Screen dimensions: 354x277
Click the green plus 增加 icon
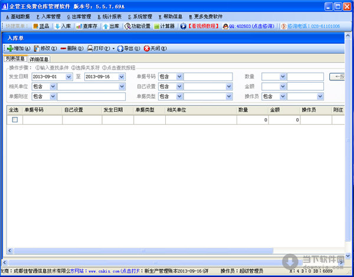click(x=10, y=48)
